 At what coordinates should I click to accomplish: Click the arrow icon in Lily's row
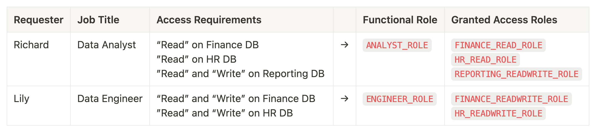(344, 98)
